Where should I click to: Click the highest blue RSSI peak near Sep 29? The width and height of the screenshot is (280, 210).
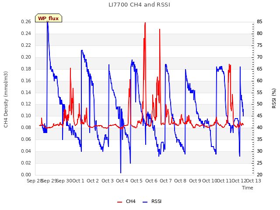(x=48, y=23)
